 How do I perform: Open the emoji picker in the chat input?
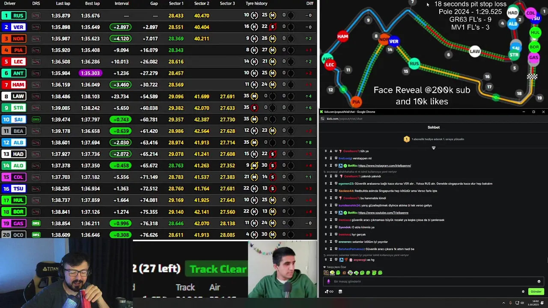[539, 281]
